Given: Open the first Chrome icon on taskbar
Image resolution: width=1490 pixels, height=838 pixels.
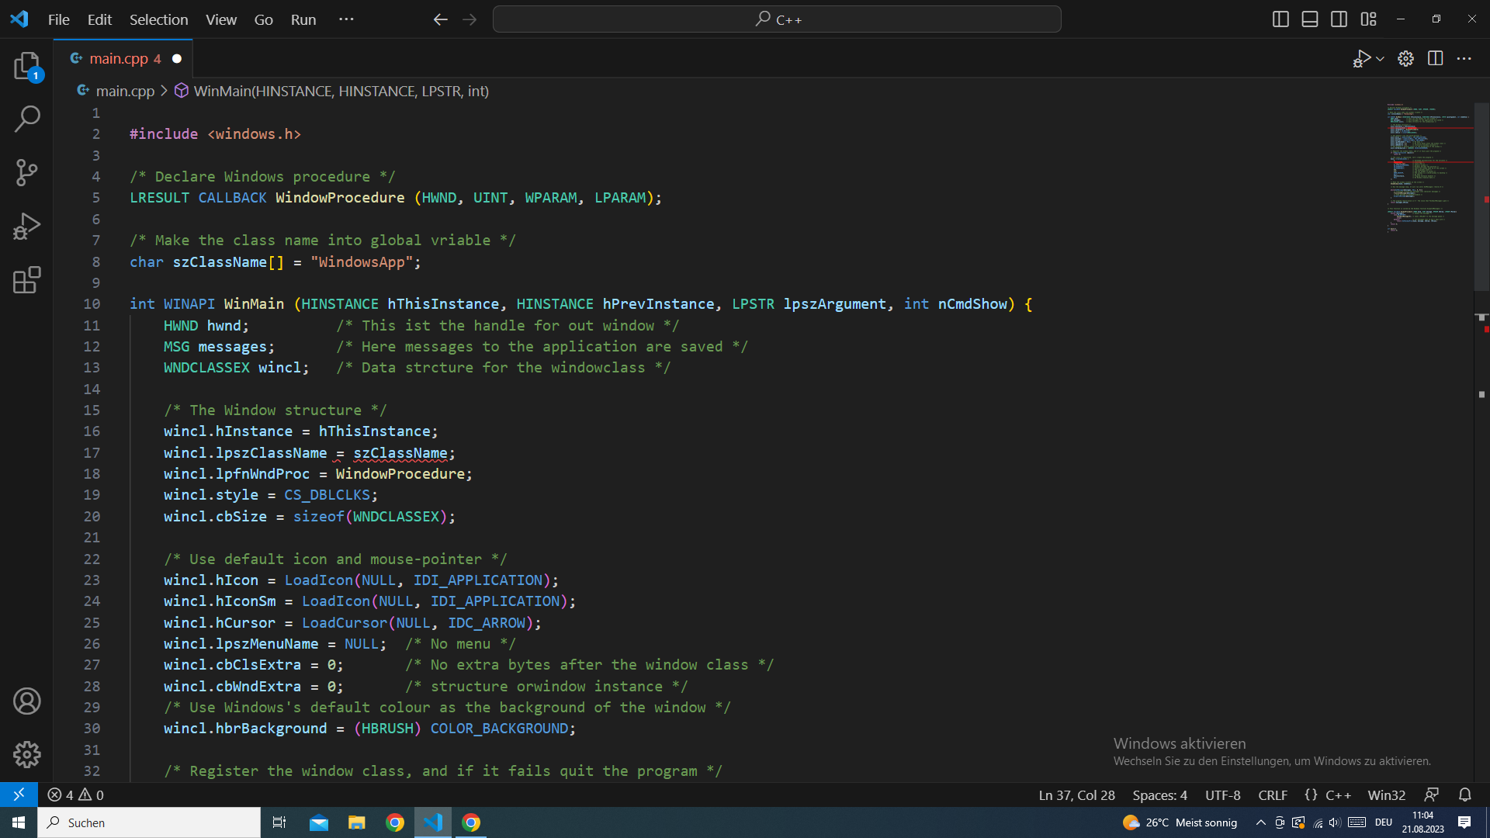Looking at the screenshot, I should [395, 822].
